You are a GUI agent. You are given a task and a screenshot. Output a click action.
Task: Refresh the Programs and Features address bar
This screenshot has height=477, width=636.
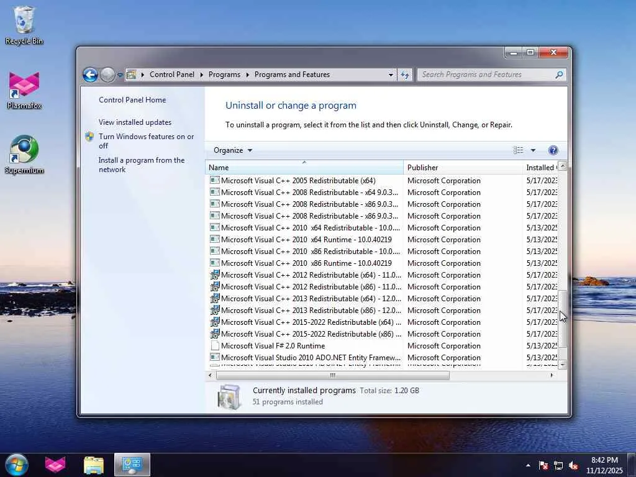click(x=404, y=75)
